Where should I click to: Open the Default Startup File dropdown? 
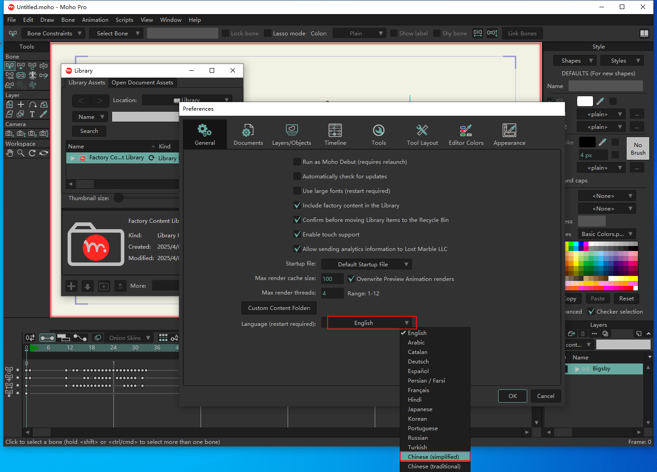pyautogui.click(x=366, y=265)
